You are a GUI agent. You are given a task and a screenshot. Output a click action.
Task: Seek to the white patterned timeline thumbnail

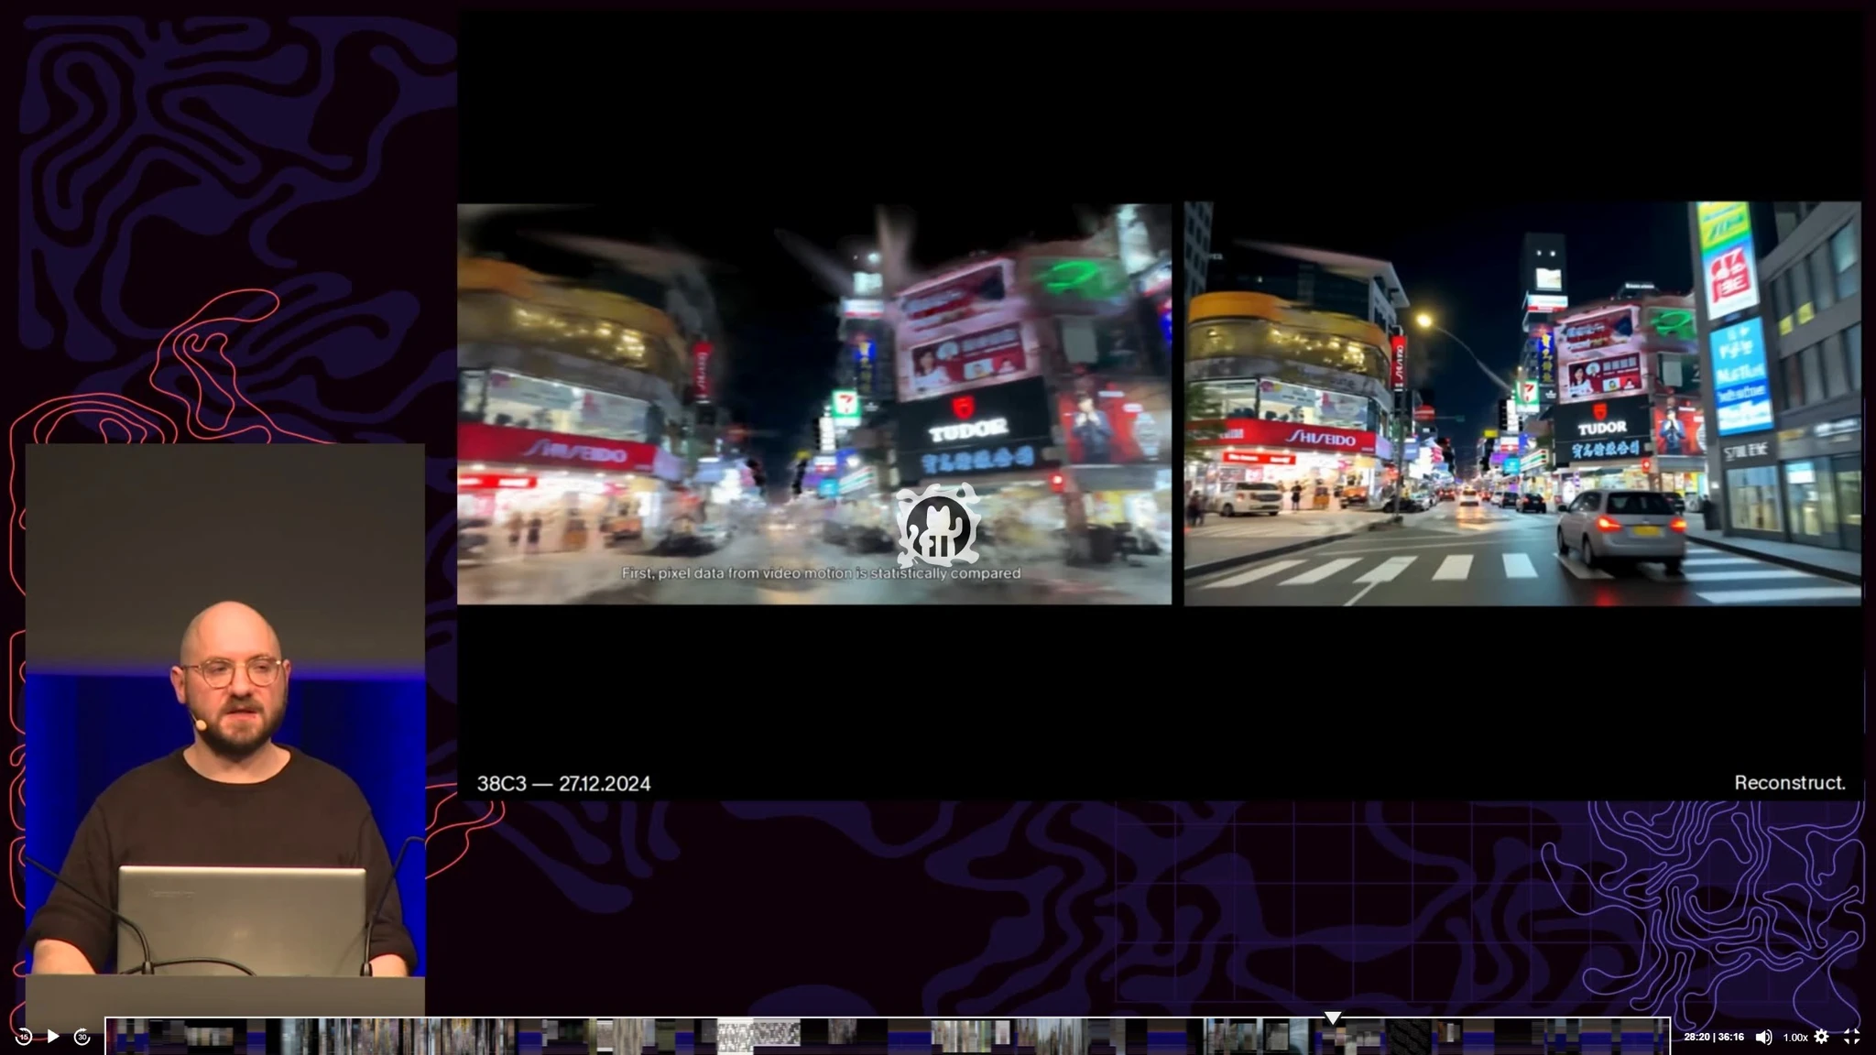(x=758, y=1037)
